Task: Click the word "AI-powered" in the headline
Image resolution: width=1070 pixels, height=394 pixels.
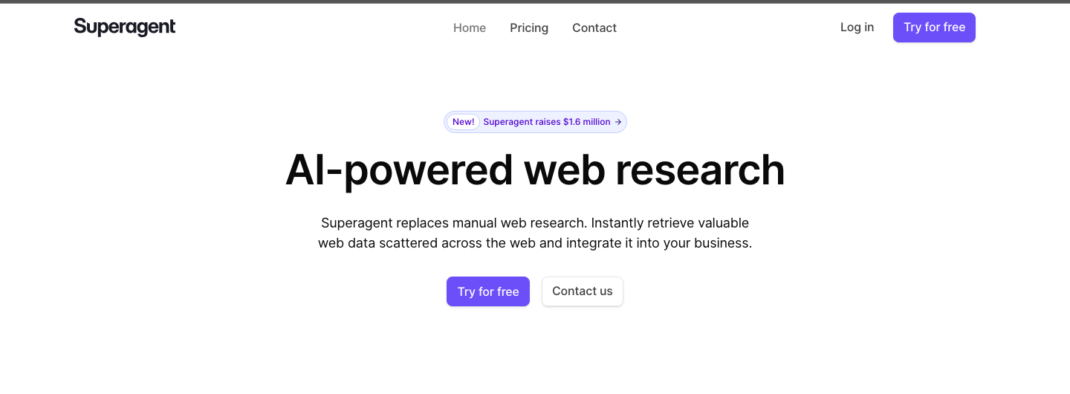Action: (399, 170)
